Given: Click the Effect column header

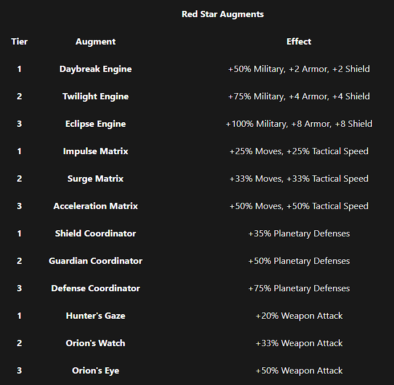Looking at the screenshot, I should pos(299,41).
